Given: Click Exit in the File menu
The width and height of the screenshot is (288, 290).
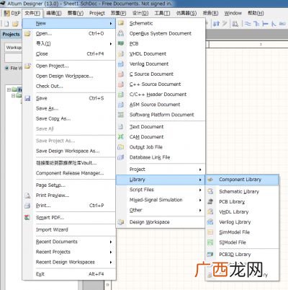Looking at the screenshot, I should click(69, 274).
